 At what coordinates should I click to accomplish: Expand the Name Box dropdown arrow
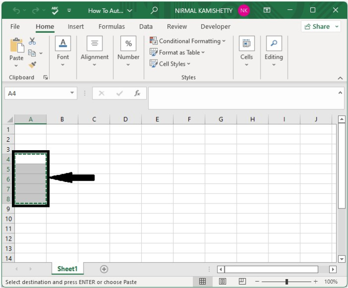tap(72, 93)
